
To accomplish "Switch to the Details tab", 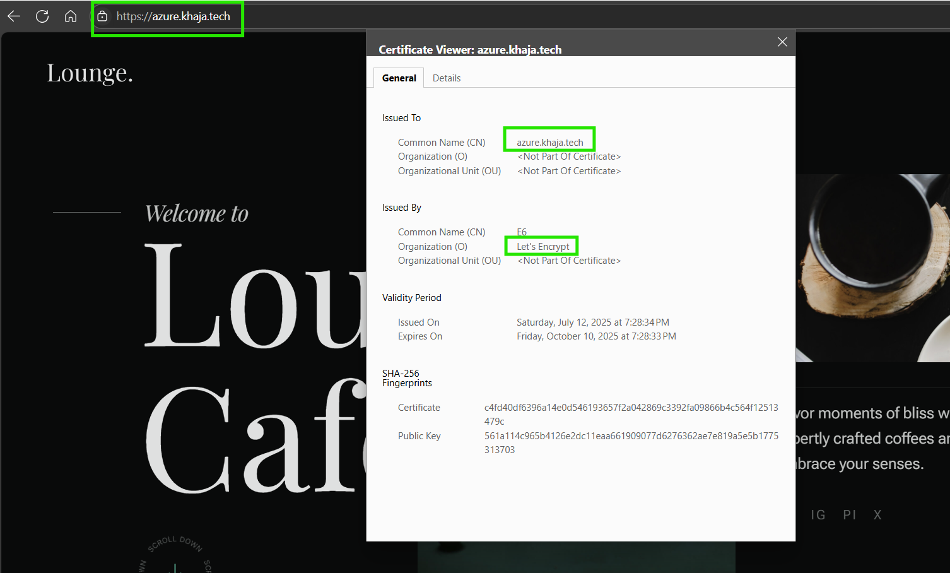I will click(446, 78).
